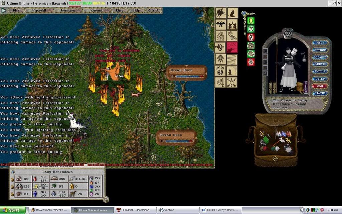Click the blue orb on status gump
The height and width of the screenshot is (214, 342).
point(13,172)
